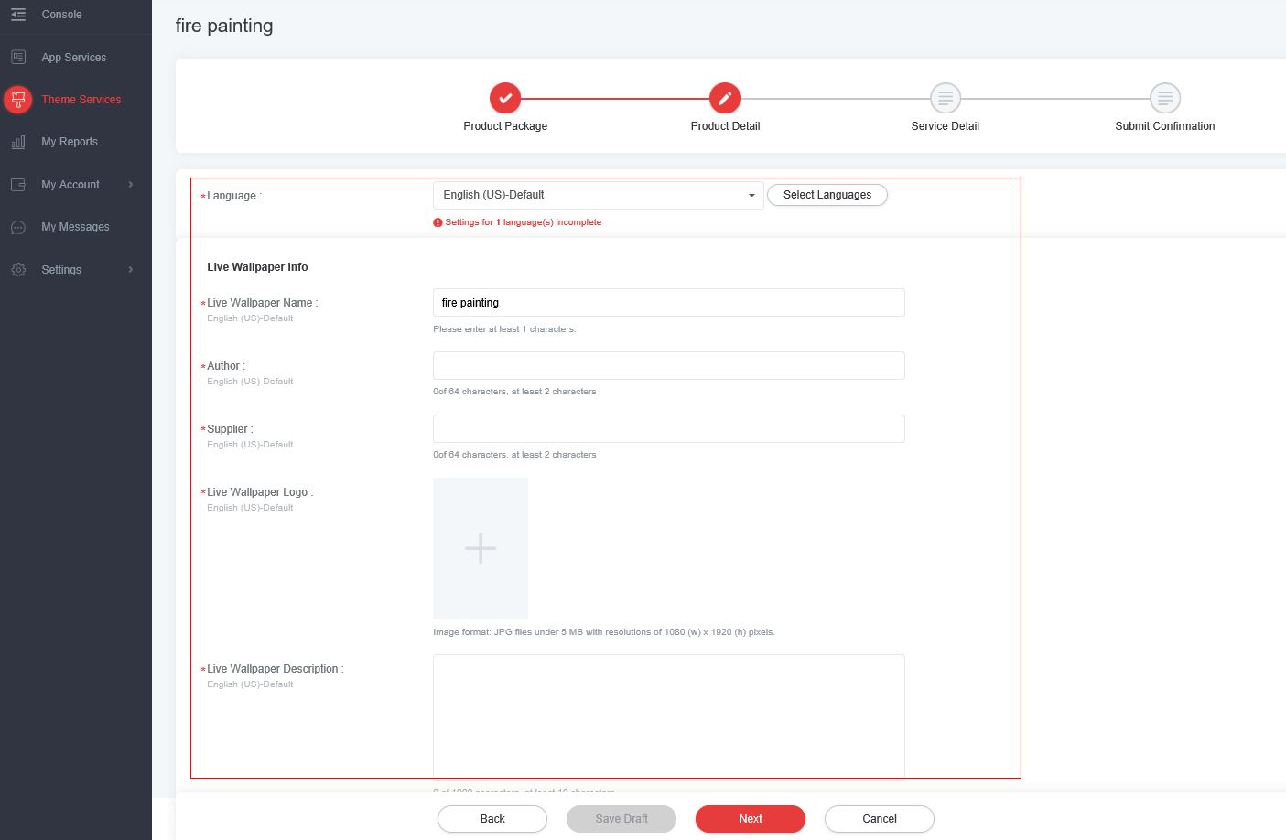Click the Console collapse menu icon
Image resolution: width=1286 pixels, height=840 pixels.
click(18, 15)
